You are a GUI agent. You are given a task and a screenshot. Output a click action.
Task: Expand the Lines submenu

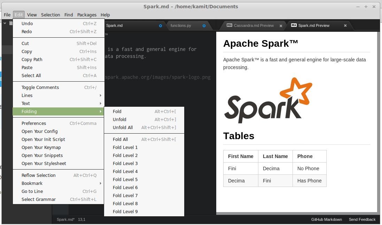[x=59, y=96]
